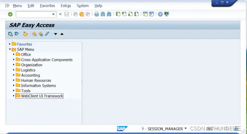The image size is (247, 134).
Task: Open the command field history dropdown arrow
Action: [x=53, y=14]
